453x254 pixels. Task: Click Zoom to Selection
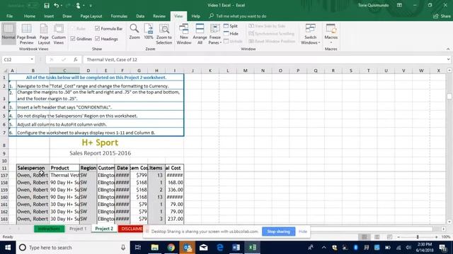click(x=164, y=34)
